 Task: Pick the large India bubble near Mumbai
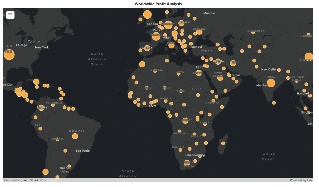pos(271,83)
